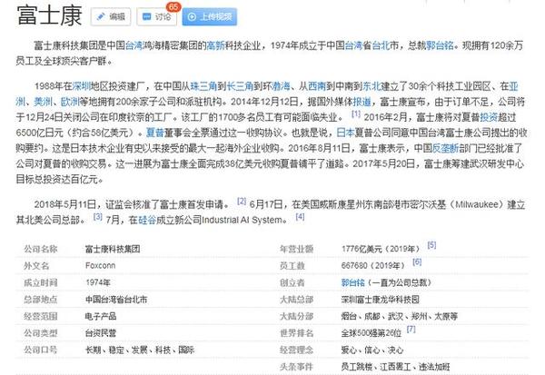Image resolution: width=545 pixels, height=375 pixels.
Task: Open the 深圳 link
Action: (82, 86)
